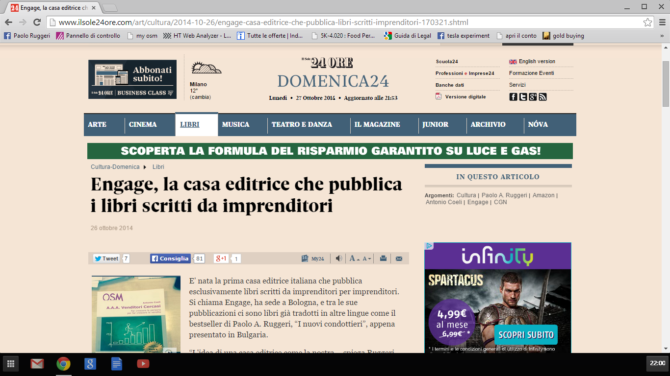Select the NÓVA navigation tab

[x=538, y=124]
